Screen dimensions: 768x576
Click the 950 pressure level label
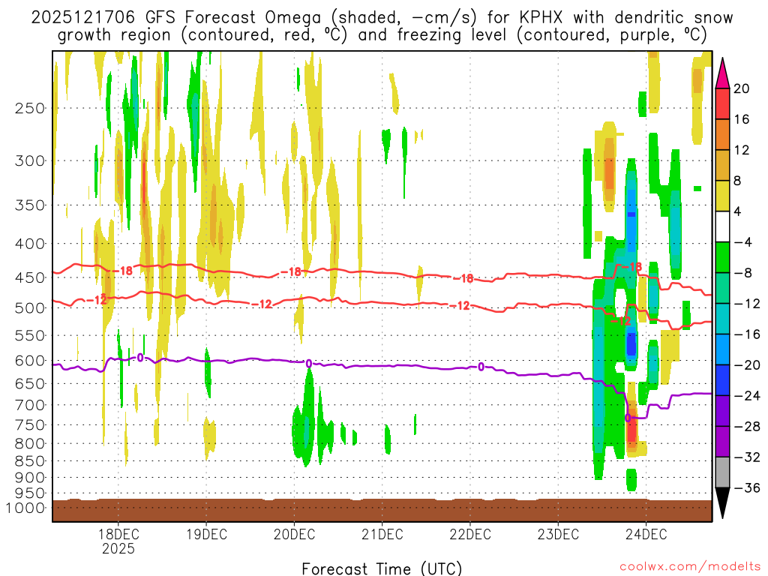30,493
